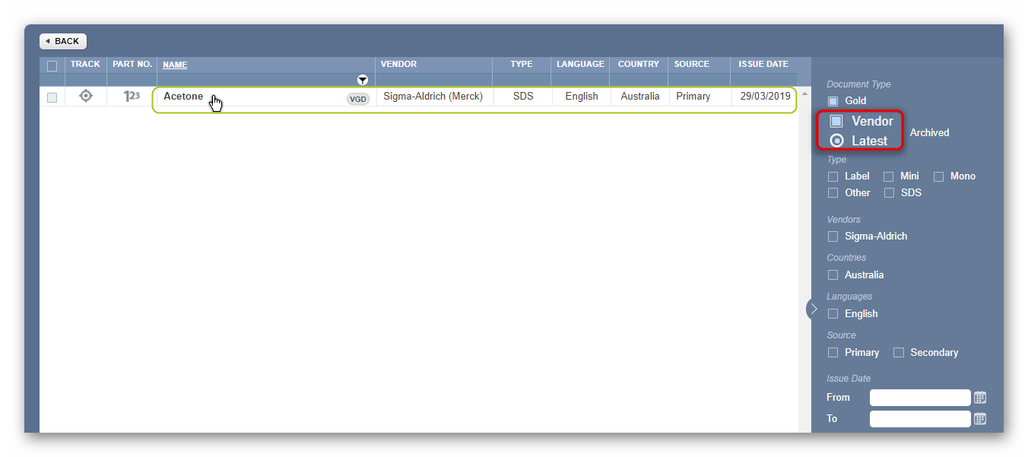Click the BACK button
This screenshot has width=1028, height=457.
[x=62, y=41]
